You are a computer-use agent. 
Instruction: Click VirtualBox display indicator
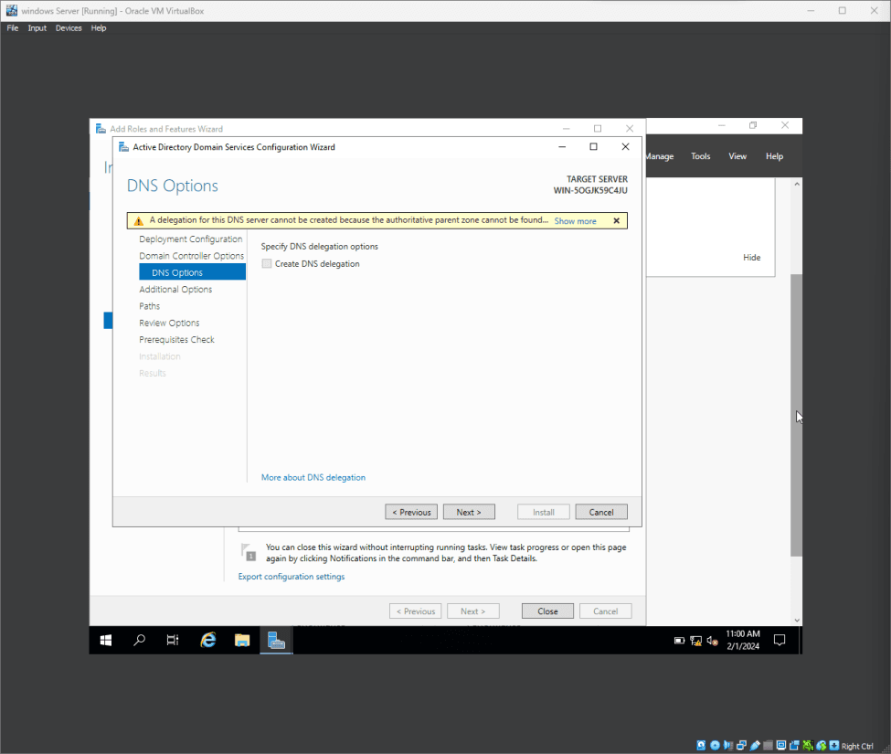(781, 746)
